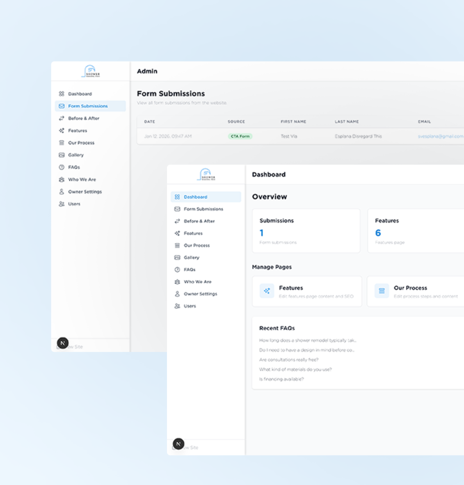Click the Gallery icon in the rear Admin window sidebar
This screenshot has width=464, height=485.
click(x=61, y=155)
